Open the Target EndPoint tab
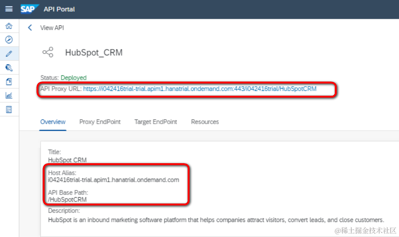This screenshot has width=399, height=237. (156, 122)
